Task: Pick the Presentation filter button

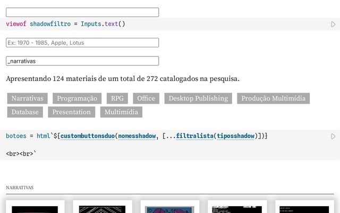Action: click(x=72, y=112)
